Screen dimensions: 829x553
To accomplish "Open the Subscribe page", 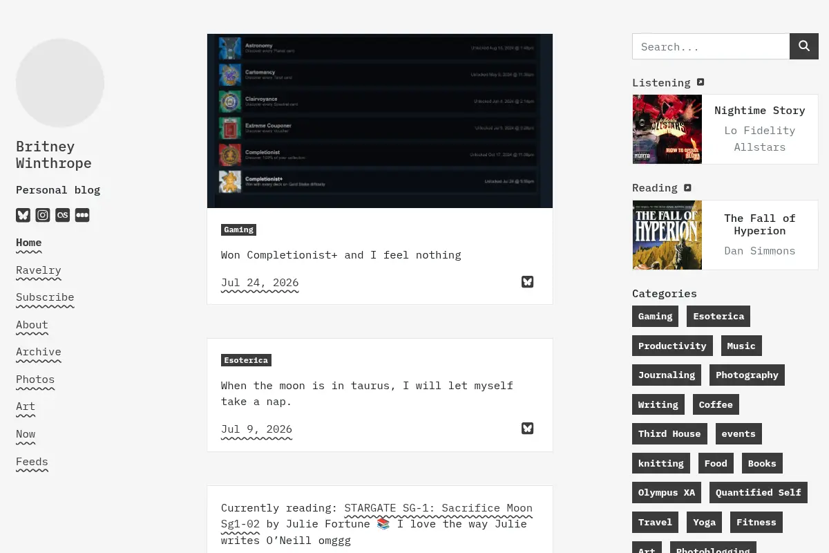I will [45, 297].
